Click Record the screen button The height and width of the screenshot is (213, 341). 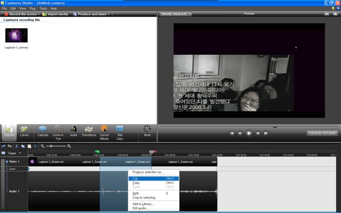[x=20, y=14]
